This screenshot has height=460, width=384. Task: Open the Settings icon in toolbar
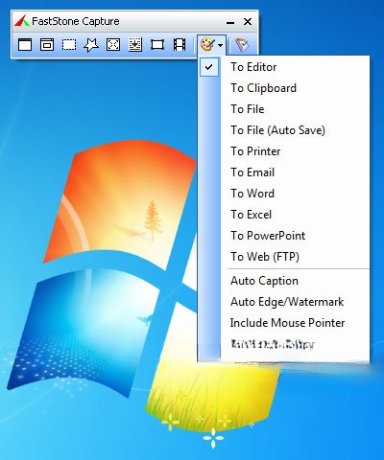(242, 45)
